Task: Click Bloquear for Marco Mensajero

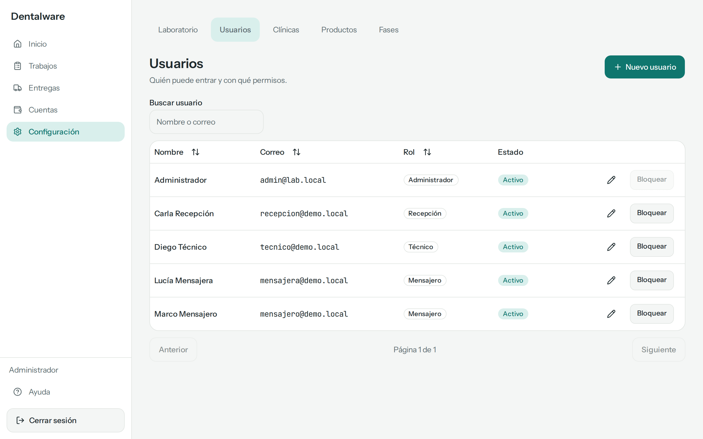Action: tap(652, 314)
